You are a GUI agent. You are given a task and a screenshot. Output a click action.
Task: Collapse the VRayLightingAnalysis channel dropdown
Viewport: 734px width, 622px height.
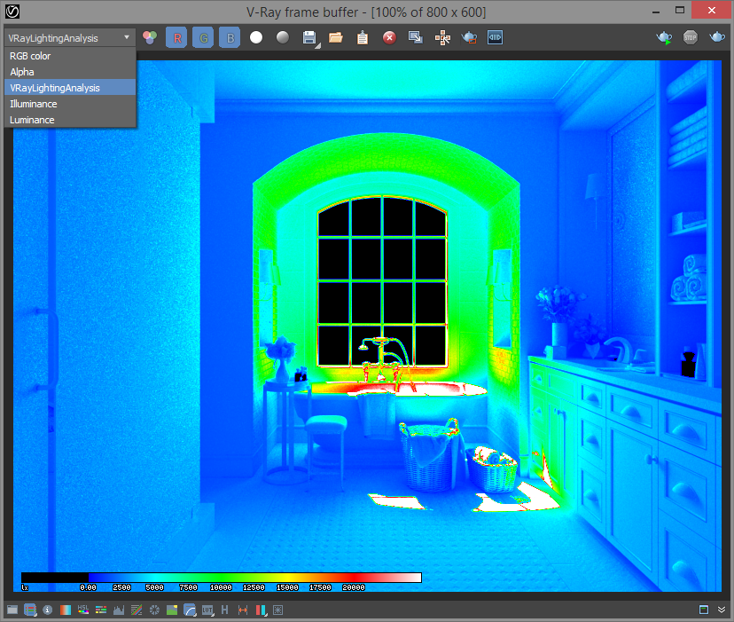click(69, 37)
